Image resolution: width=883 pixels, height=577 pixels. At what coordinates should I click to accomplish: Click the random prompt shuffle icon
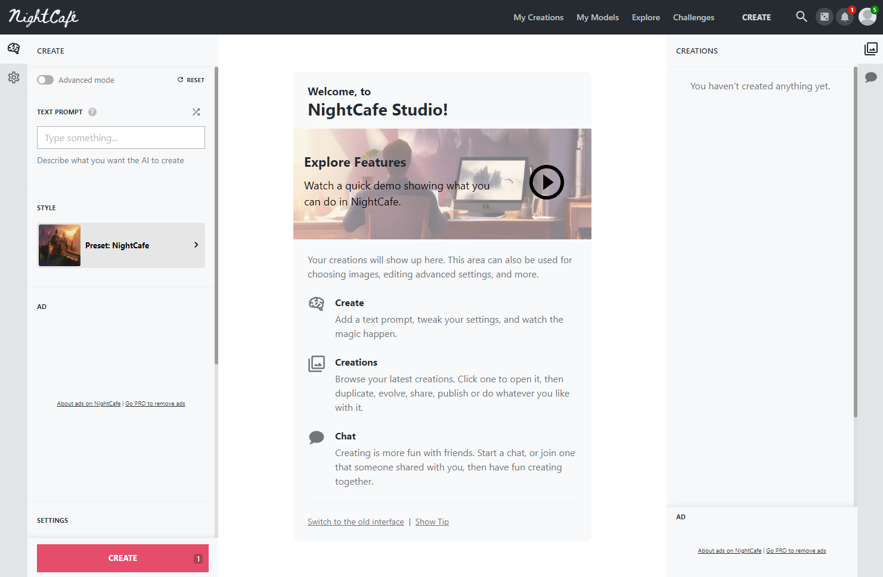tap(196, 112)
